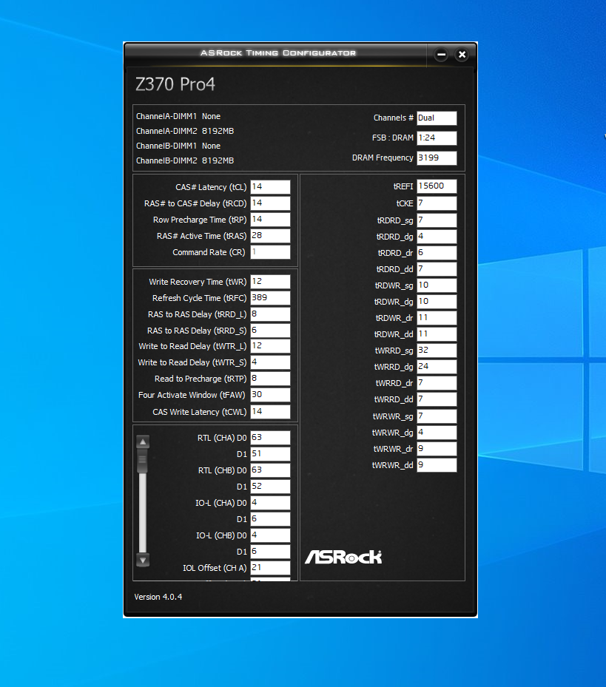Image resolution: width=606 pixels, height=687 pixels.
Task: Click the tRDWR_dr value field
Action: pos(437,317)
